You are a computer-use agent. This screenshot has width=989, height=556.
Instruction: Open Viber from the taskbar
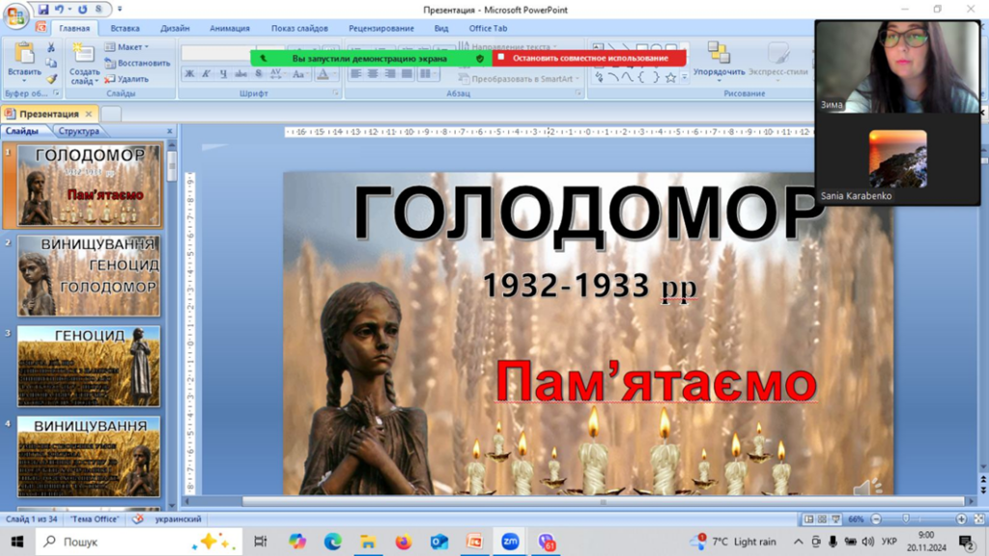[547, 542]
